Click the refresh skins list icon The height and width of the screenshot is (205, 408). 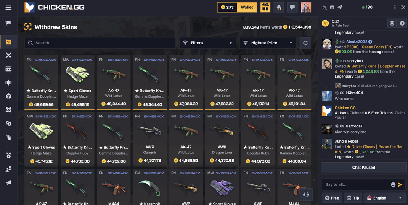pyautogui.click(x=305, y=43)
